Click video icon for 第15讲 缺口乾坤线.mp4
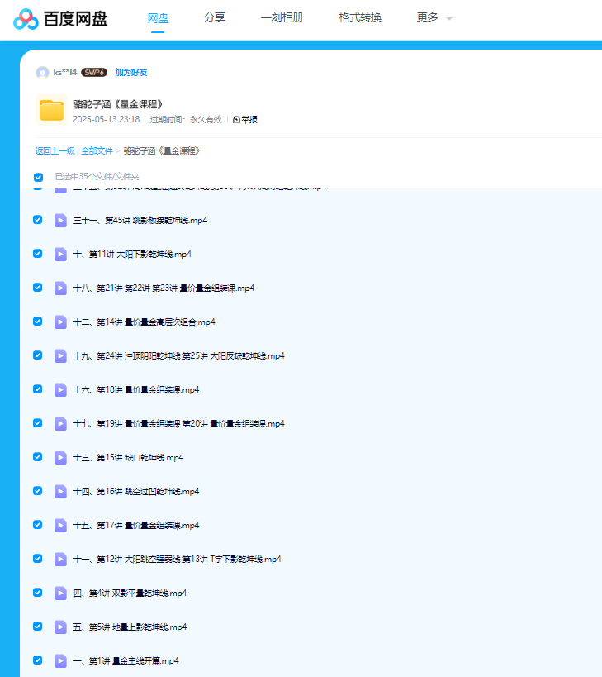 click(x=60, y=457)
